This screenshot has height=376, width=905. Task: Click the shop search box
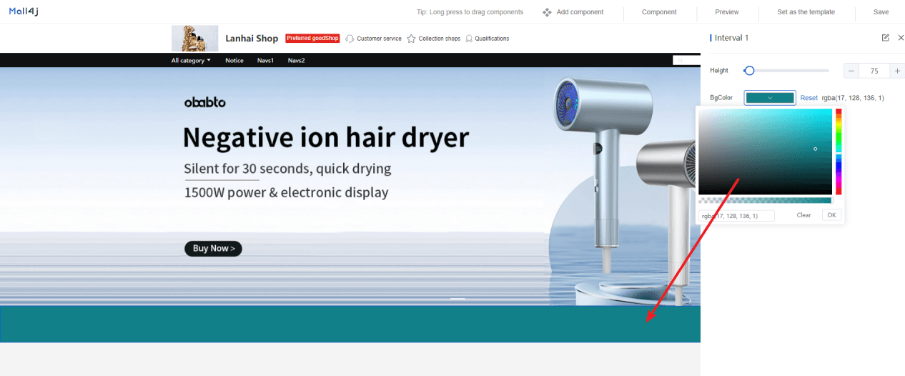pyautogui.click(x=686, y=61)
